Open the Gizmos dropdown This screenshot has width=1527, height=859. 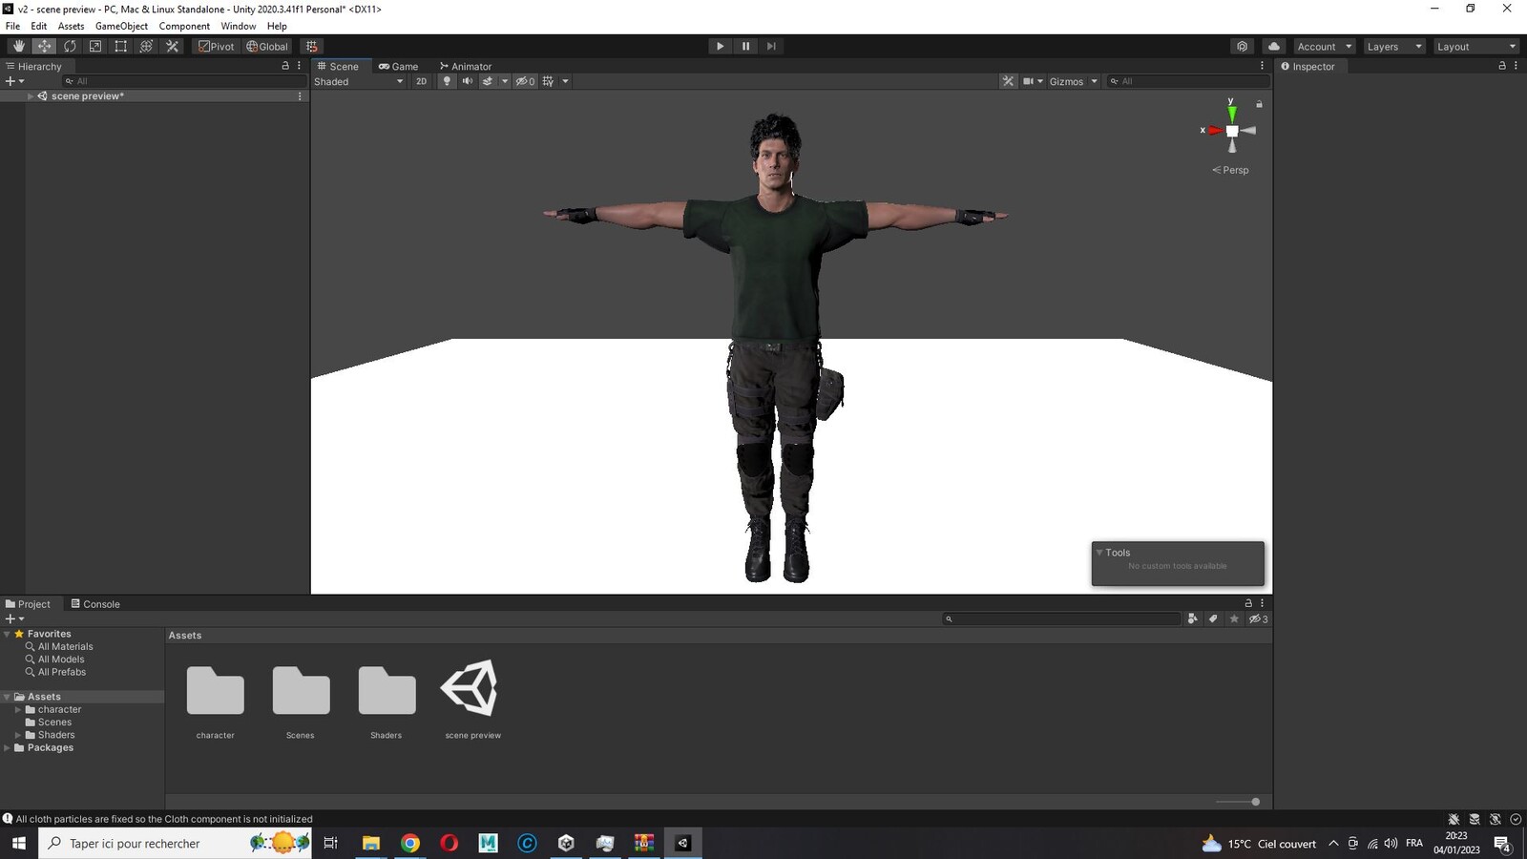pyautogui.click(x=1074, y=81)
